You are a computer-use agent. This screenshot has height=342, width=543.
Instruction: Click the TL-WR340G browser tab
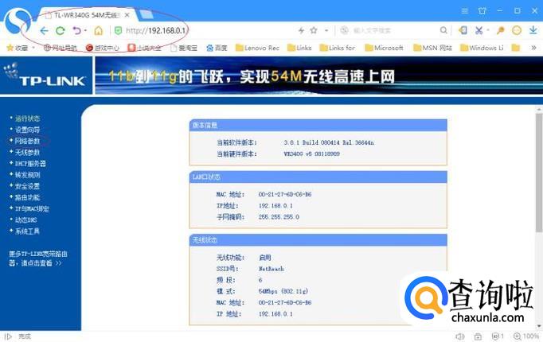click(88, 15)
